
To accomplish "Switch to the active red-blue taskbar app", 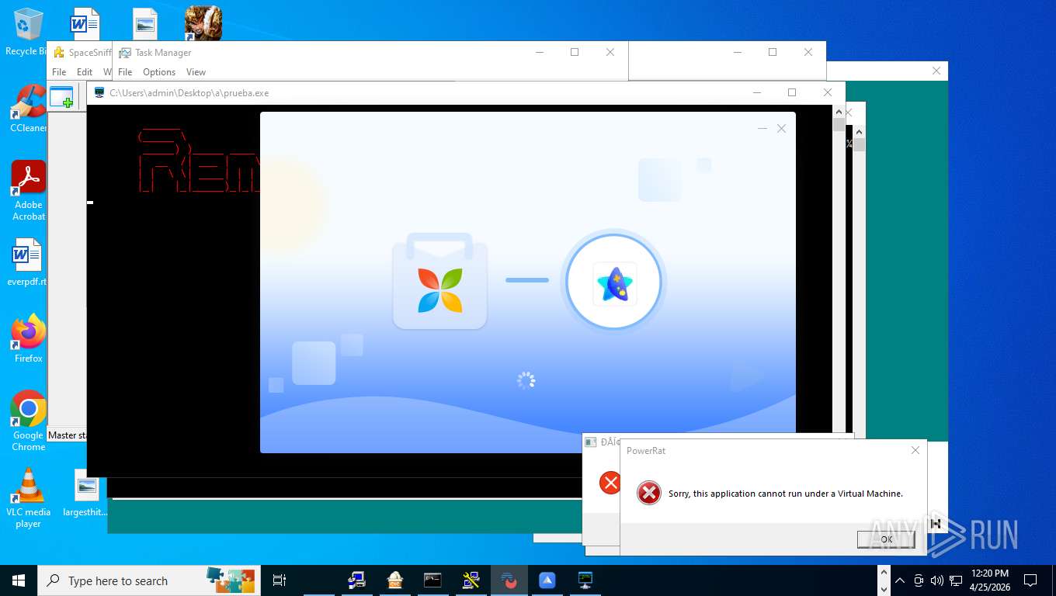I will pyautogui.click(x=509, y=580).
